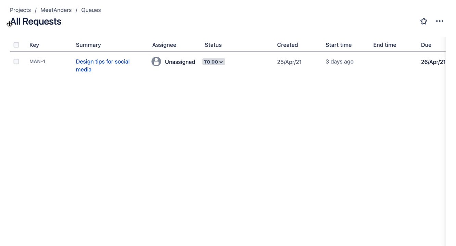Viewport: 456px width, 246px height.
Task: Go to Projects breadcrumb
Action: [21, 10]
